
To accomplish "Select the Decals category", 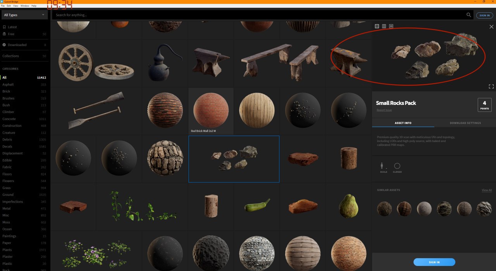I will [24, 146].
